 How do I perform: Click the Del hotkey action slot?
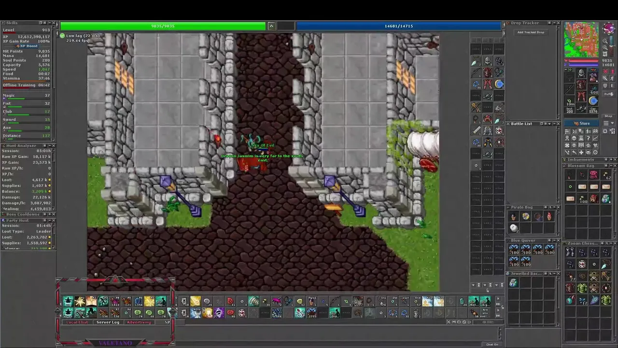[x=393, y=301]
